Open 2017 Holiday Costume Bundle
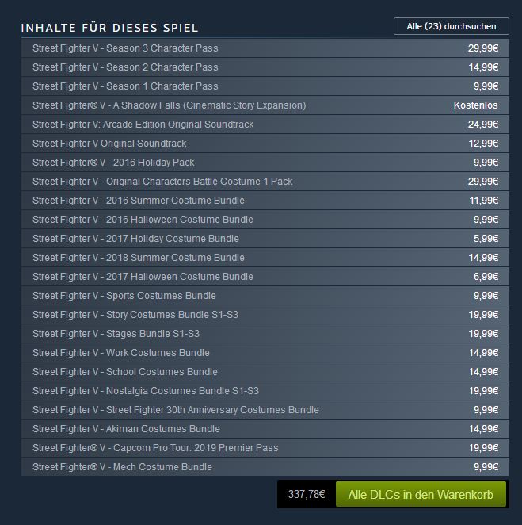 pyautogui.click(x=265, y=239)
